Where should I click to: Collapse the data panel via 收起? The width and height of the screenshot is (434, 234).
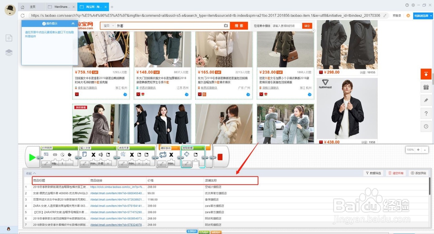(31, 173)
